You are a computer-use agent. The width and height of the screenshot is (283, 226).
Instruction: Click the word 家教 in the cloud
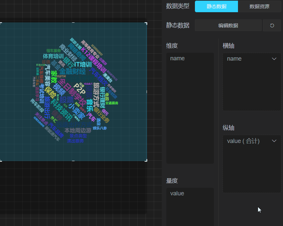(x=54, y=76)
